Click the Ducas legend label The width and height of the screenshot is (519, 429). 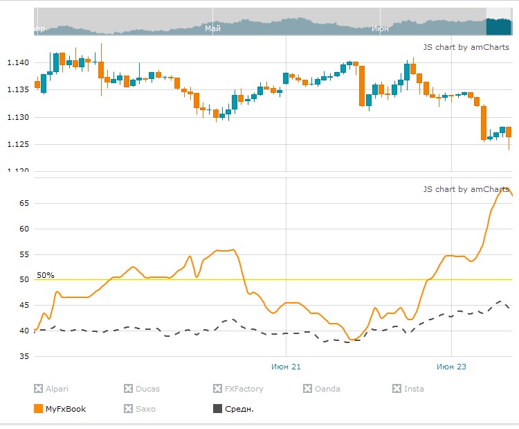click(147, 389)
